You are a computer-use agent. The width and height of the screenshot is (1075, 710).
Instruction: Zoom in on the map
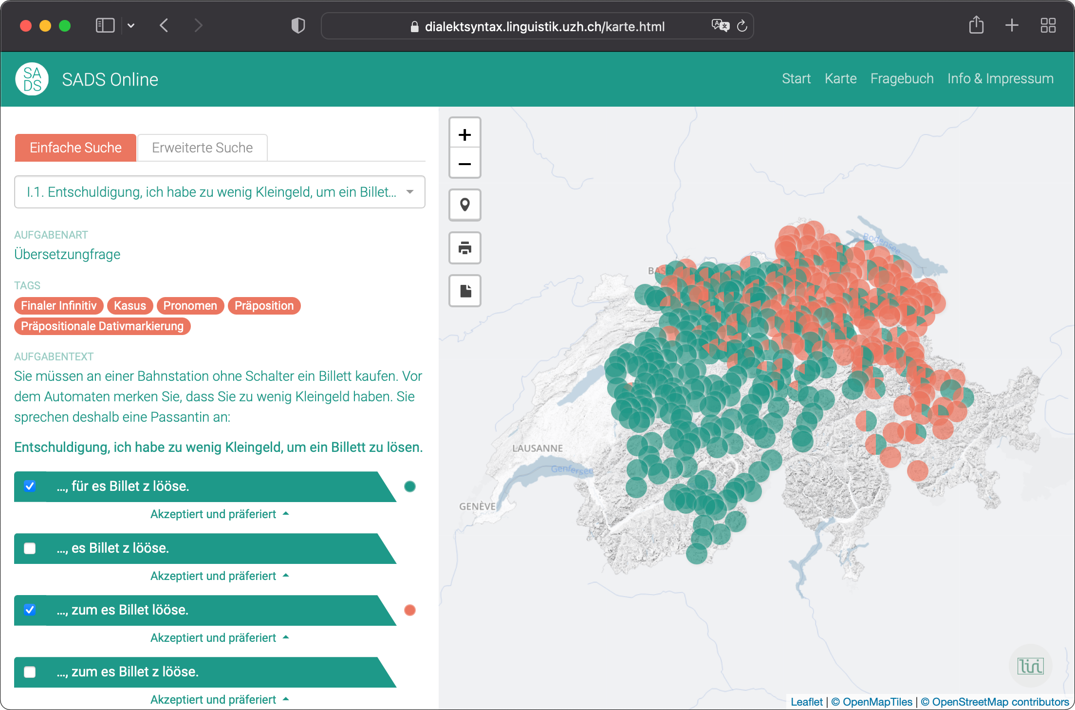coord(464,134)
